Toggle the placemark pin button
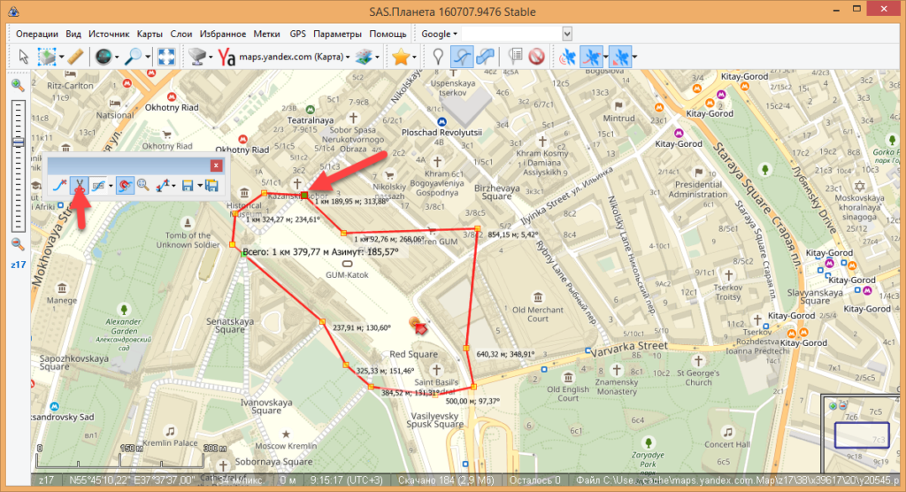The image size is (906, 492). [437, 57]
